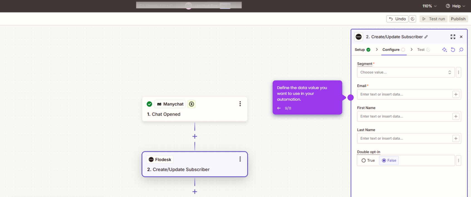Image resolution: width=471 pixels, height=197 pixels.
Task: Click the tour step purple dot marker
Action: [351, 97]
